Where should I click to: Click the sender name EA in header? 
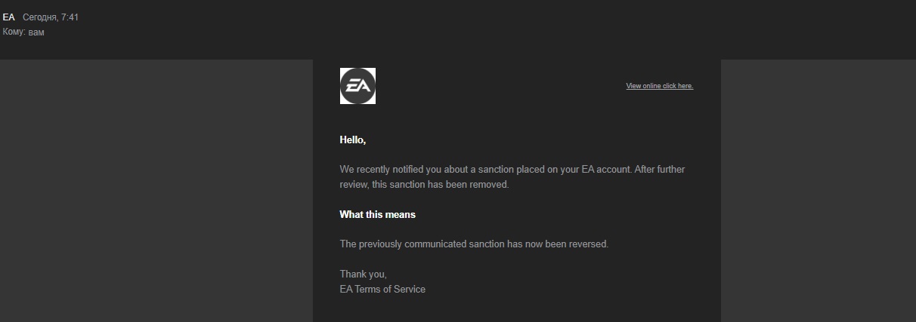point(9,17)
